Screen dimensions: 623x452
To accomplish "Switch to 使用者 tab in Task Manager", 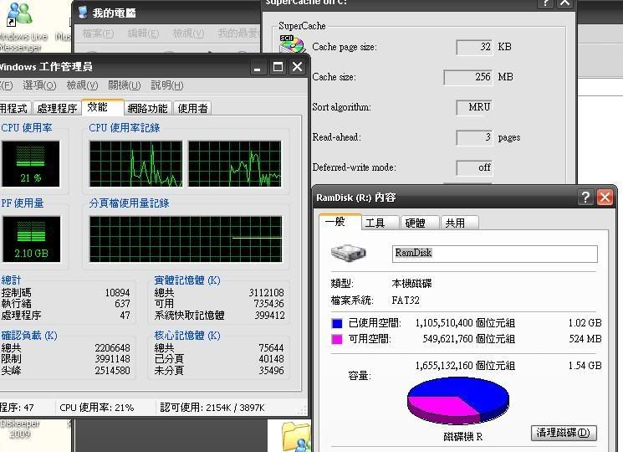I will (192, 108).
